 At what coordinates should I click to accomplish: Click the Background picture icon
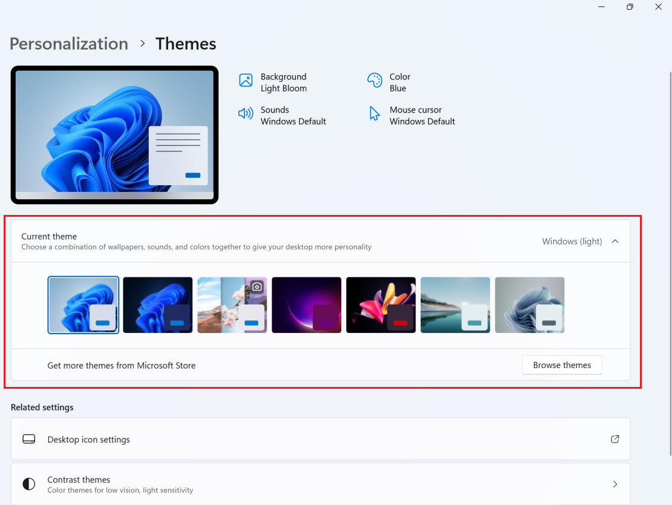click(x=246, y=81)
